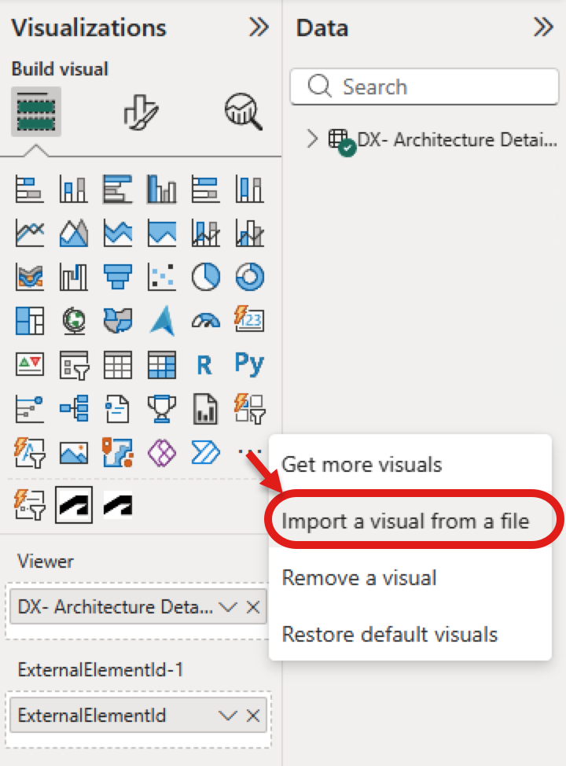566x766 pixels.
Task: Select the gauge visual icon
Action: (206, 321)
